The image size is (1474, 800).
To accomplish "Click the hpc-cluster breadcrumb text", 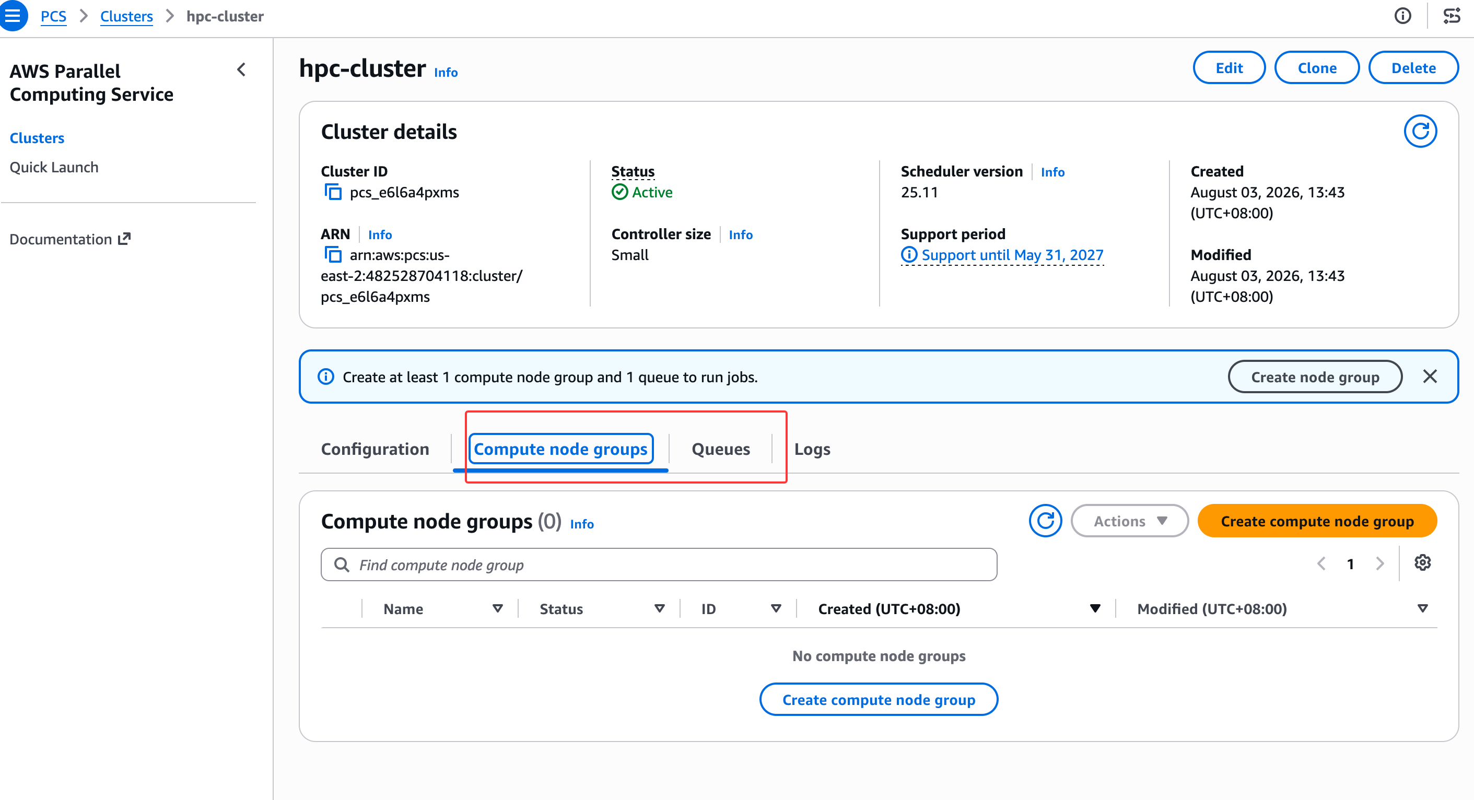I will tap(225, 16).
